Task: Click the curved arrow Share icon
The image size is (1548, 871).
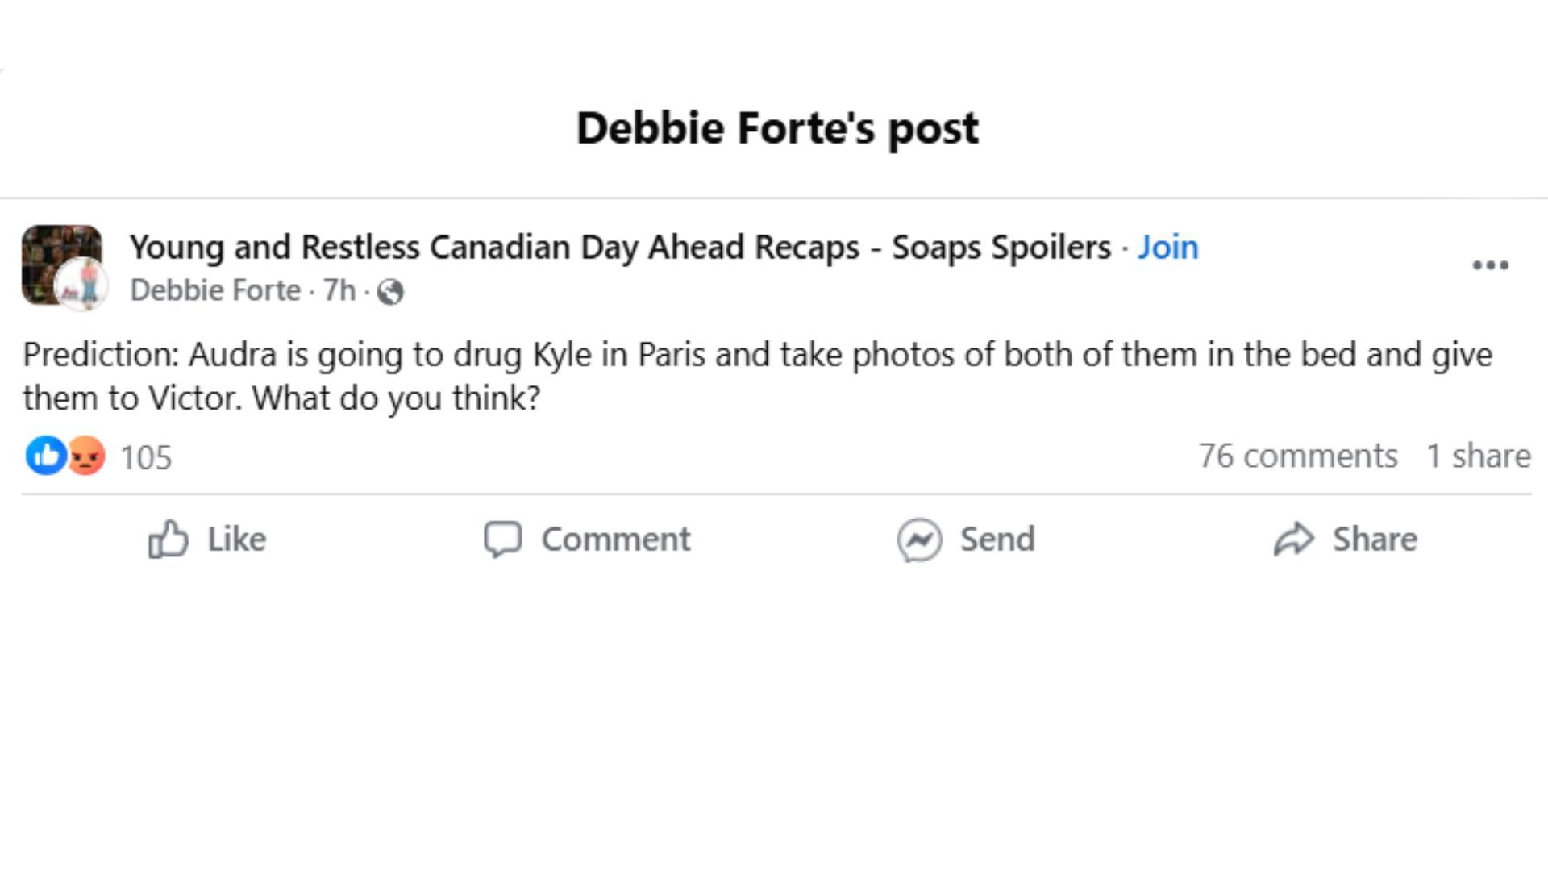Action: pyautogui.click(x=1293, y=539)
